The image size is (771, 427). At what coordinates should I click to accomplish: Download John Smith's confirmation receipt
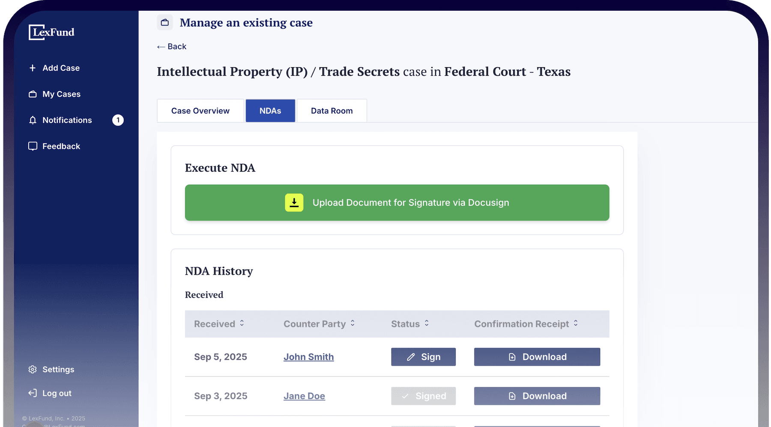pos(537,356)
